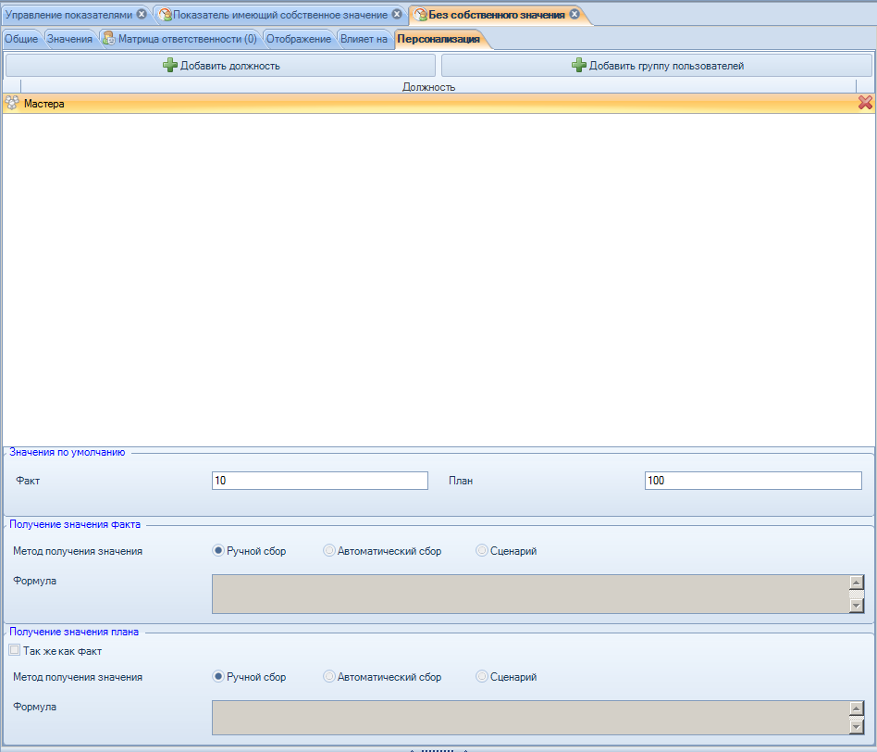Enable the Так же как факт checkbox

pyautogui.click(x=14, y=651)
